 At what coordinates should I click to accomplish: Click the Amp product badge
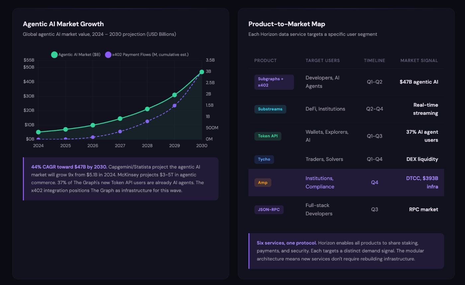coord(263,182)
